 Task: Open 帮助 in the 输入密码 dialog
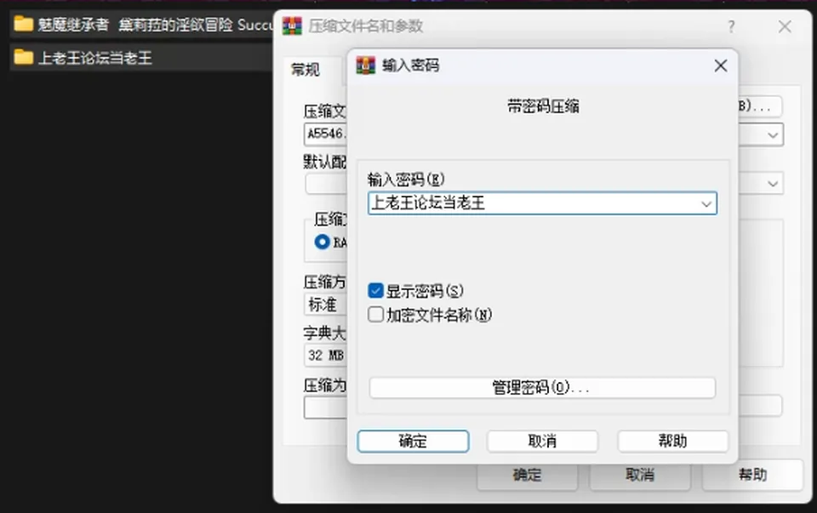[x=672, y=442]
